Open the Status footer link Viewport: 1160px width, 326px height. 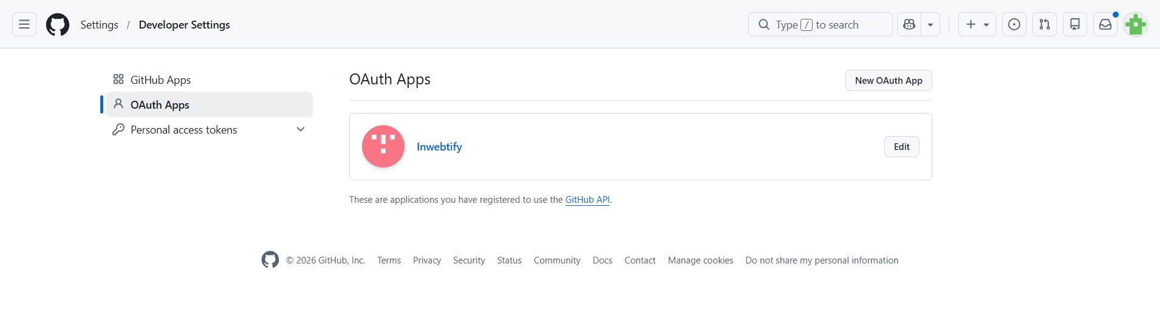tap(509, 260)
